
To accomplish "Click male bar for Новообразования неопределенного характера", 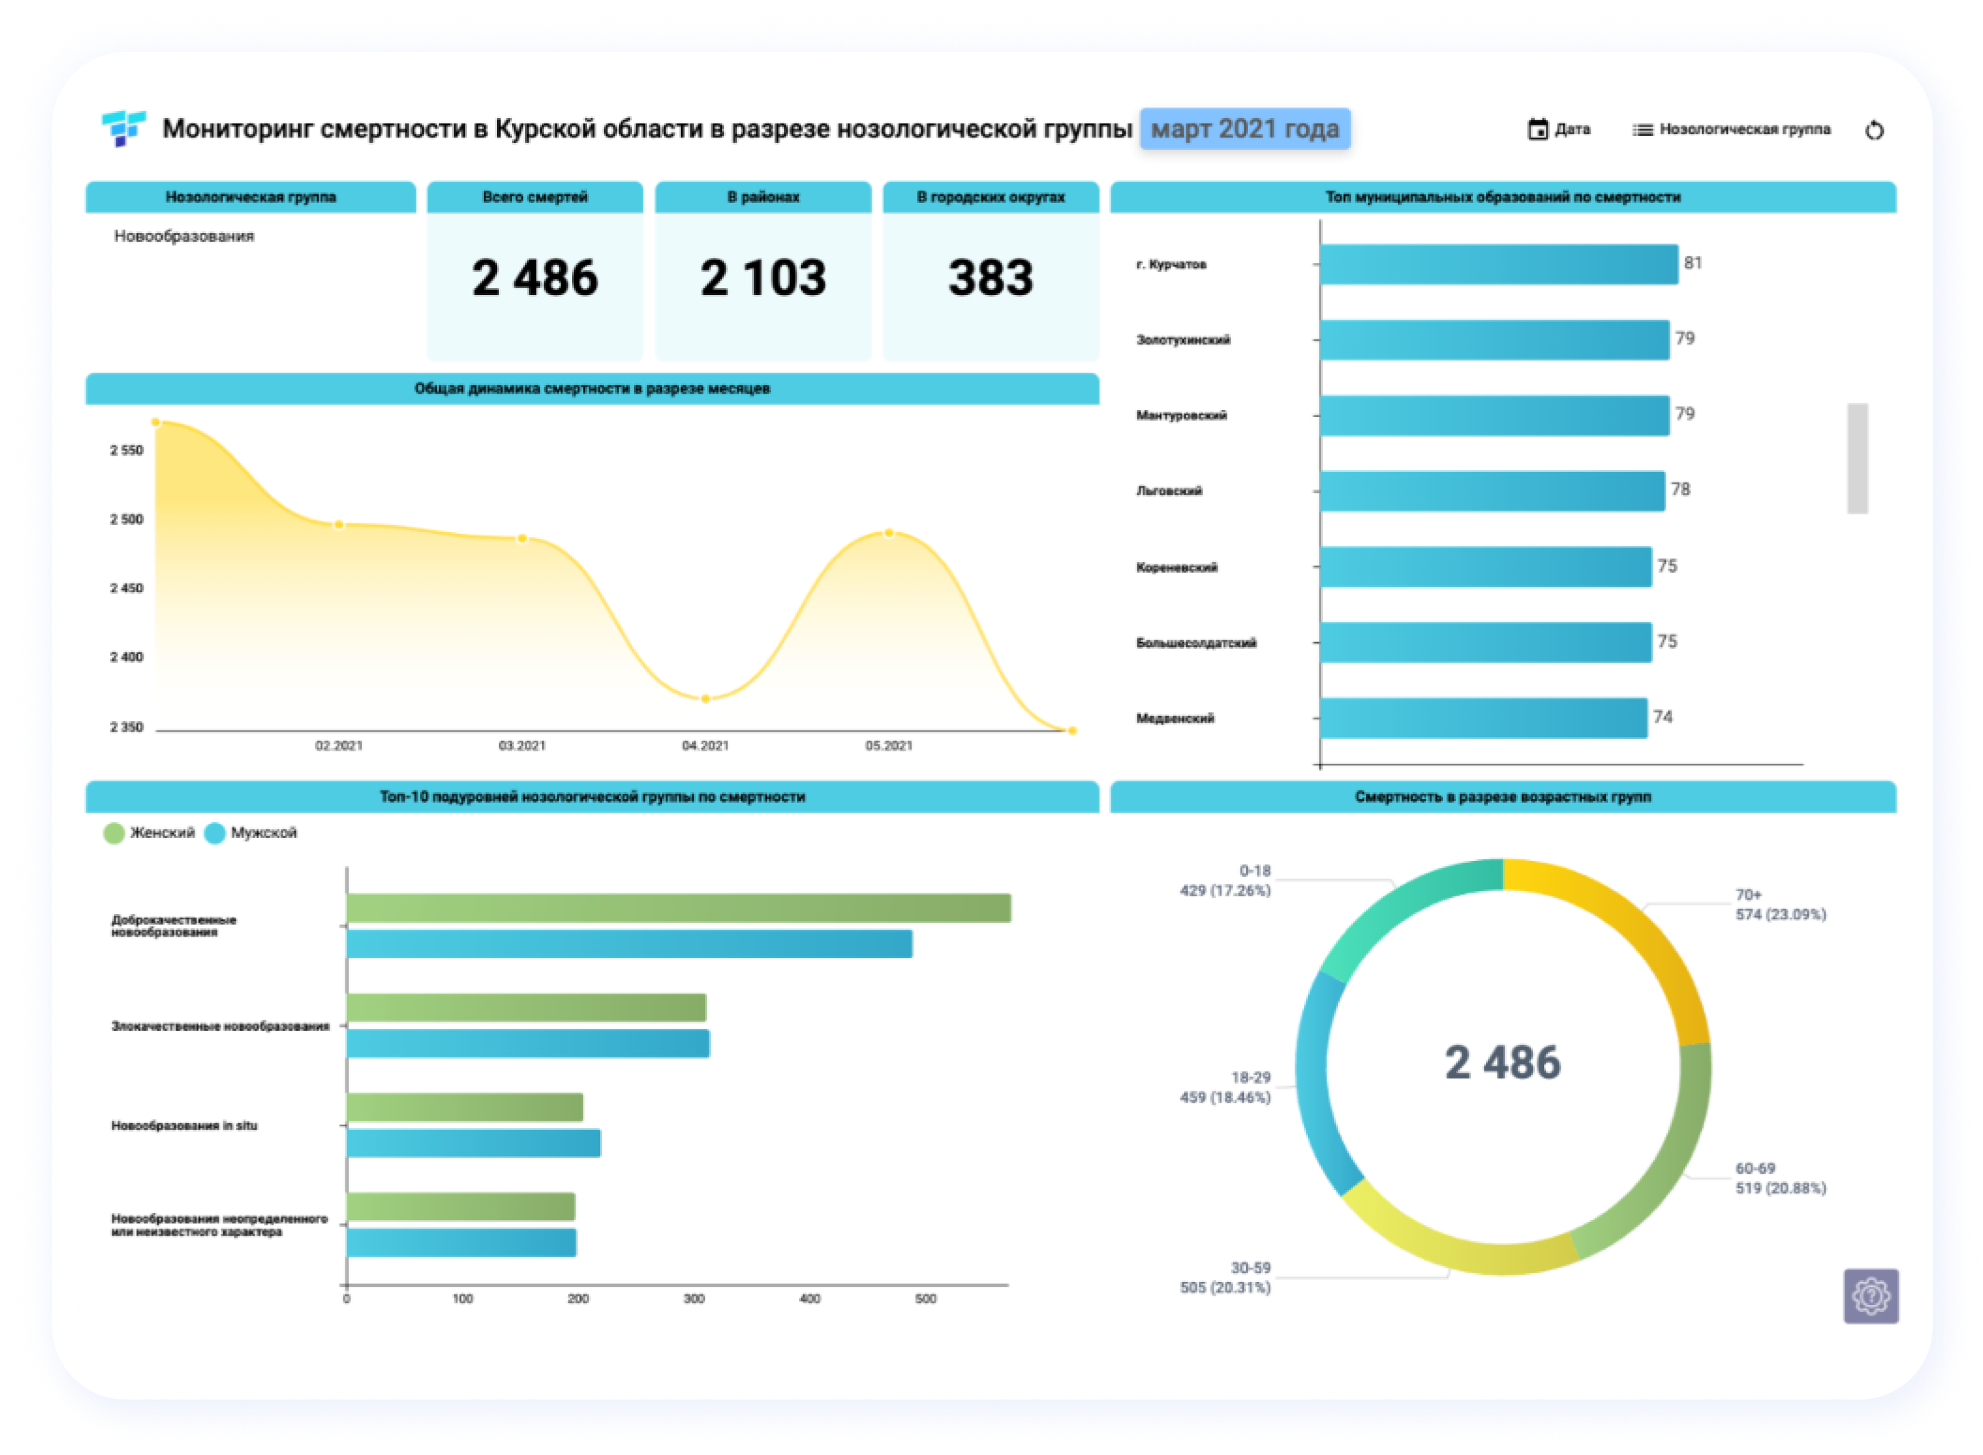I will [x=462, y=1243].
